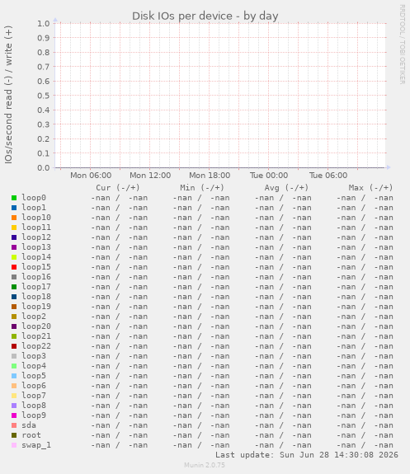This screenshot has width=410, height=474.
Task: Click the pink swap_1 legend swatch
Action: pyautogui.click(x=14, y=445)
